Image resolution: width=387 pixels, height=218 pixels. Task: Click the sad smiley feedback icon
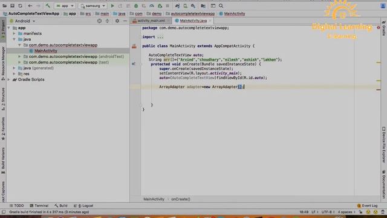(x=376, y=212)
